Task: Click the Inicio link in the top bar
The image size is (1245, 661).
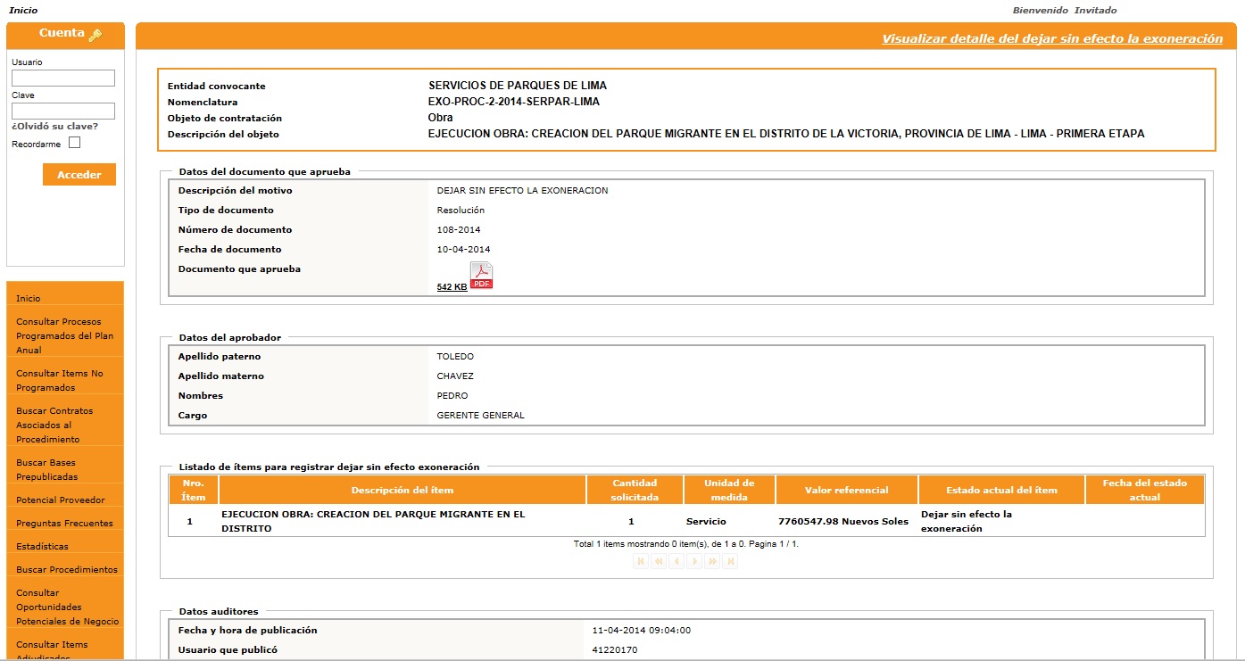Action: pos(23,11)
